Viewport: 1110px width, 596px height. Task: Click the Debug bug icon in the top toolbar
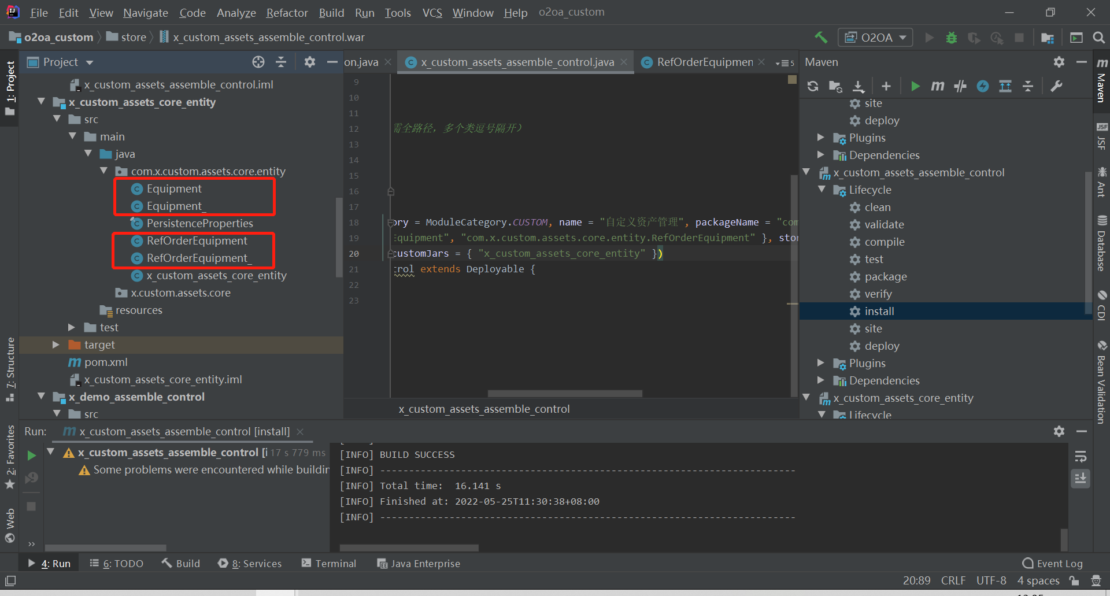(951, 38)
